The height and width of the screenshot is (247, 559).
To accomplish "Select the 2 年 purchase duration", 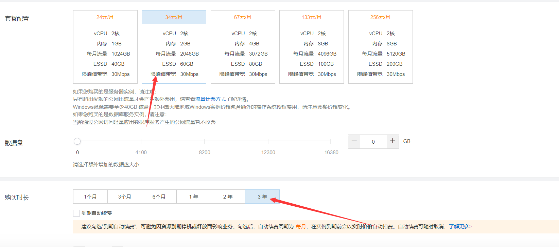I will click(x=228, y=197).
